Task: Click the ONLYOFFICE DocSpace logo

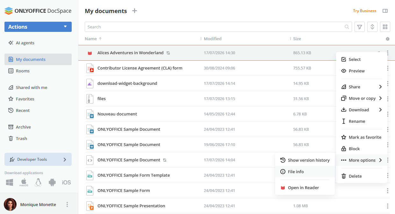Action: [38, 11]
